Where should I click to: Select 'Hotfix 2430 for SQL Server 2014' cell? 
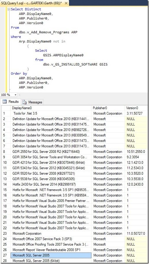(x=51, y=184)
